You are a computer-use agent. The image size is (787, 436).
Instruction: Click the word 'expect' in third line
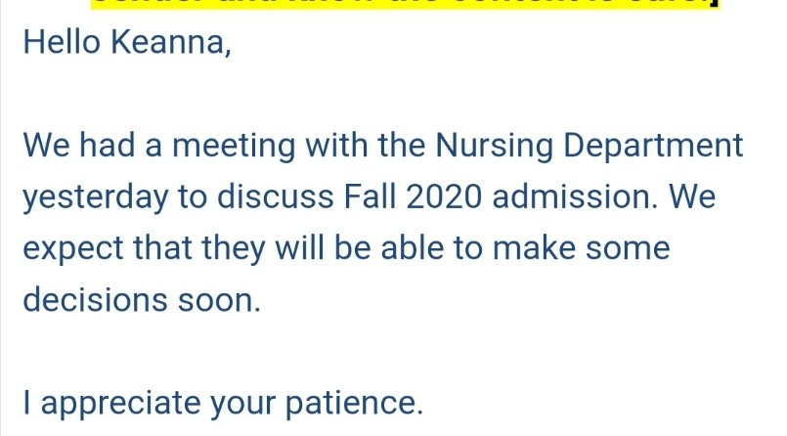tap(73, 249)
